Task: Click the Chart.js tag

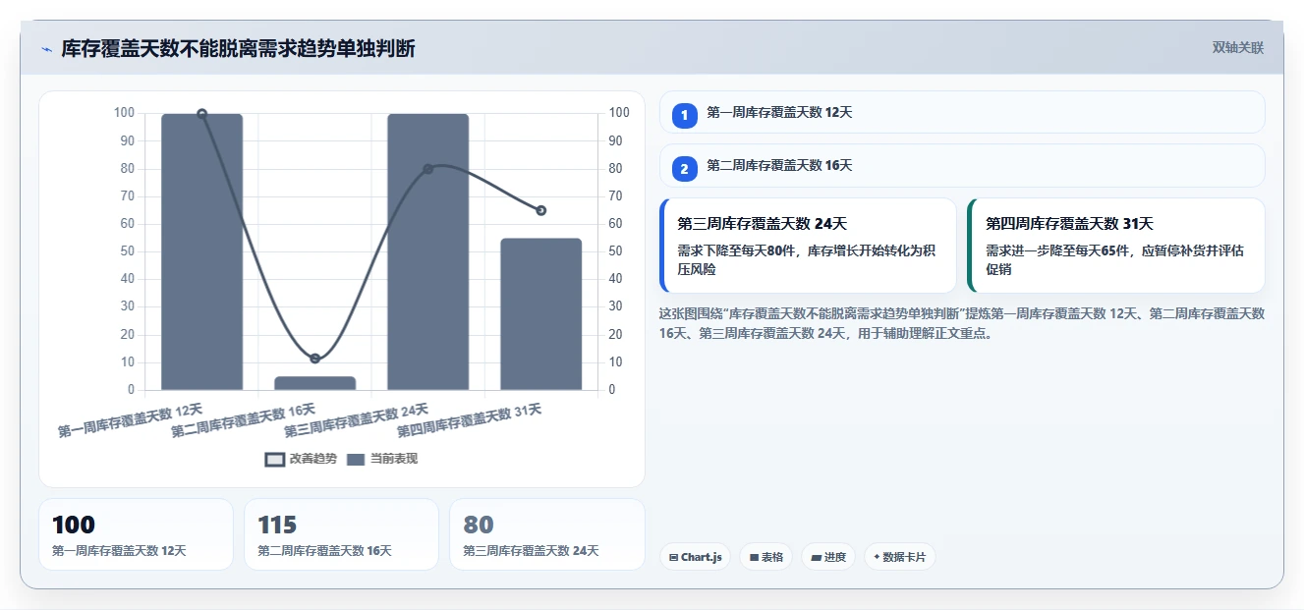Action: click(695, 557)
